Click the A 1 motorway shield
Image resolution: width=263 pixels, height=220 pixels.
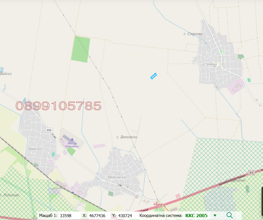[251, 173]
